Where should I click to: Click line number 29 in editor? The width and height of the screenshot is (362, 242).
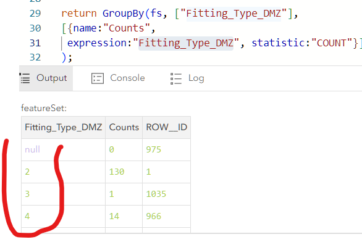tap(35, 14)
